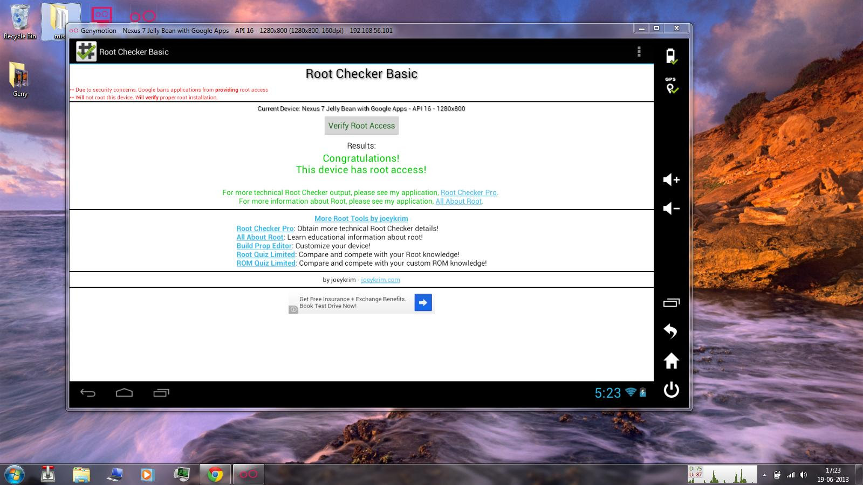This screenshot has width=863, height=485.
Task: Select the Recycle Bin desktop icon
Action: pos(20,22)
